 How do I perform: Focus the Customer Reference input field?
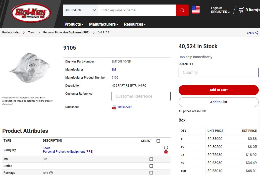[x=141, y=96]
